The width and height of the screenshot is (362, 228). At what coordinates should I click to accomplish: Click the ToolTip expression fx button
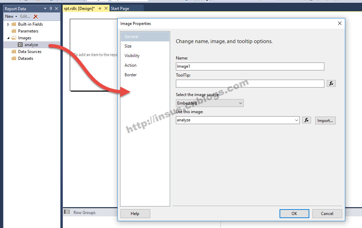click(331, 83)
